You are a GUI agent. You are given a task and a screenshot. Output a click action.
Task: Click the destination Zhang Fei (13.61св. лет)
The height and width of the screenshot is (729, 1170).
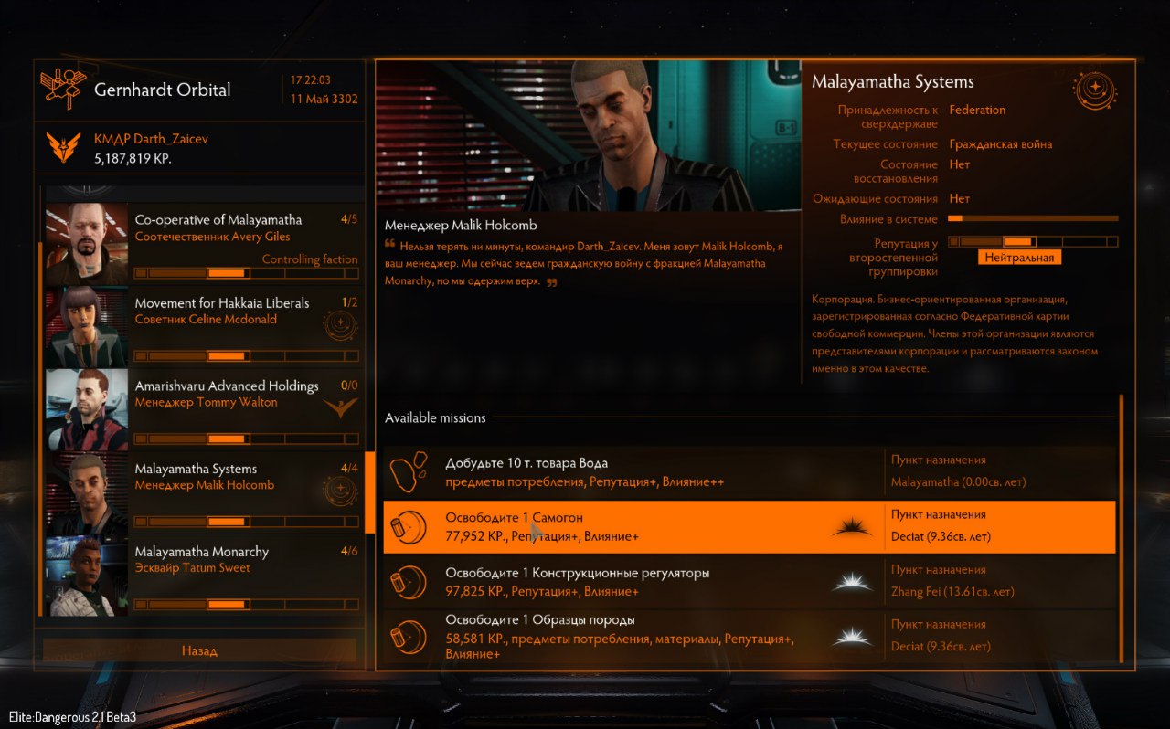tap(952, 591)
